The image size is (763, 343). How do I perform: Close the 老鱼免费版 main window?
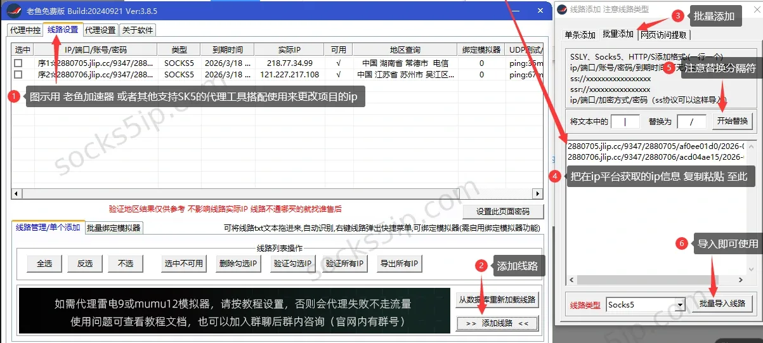[539, 11]
